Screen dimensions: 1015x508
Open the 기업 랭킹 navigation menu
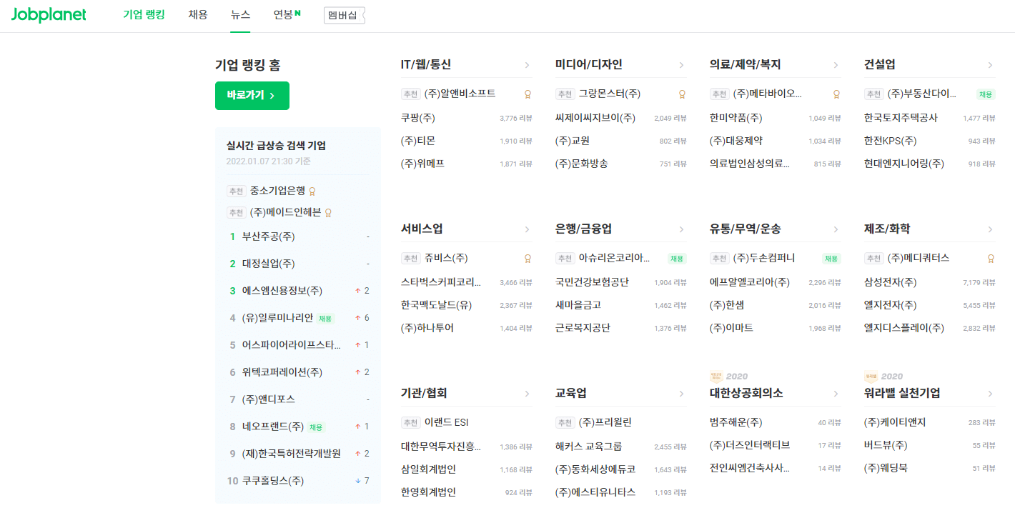(x=145, y=14)
